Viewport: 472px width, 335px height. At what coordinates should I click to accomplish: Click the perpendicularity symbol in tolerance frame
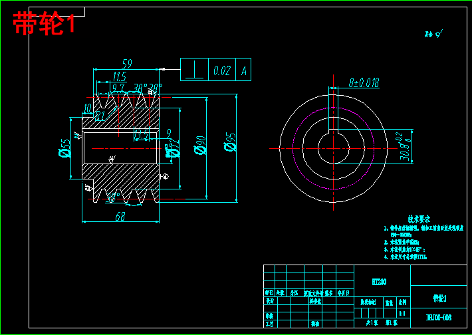click(x=194, y=70)
